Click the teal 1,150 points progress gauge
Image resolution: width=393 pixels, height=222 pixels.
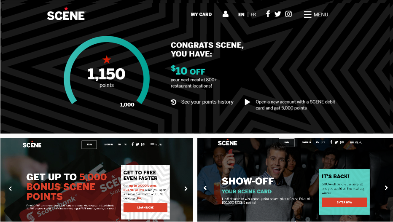[x=107, y=70]
